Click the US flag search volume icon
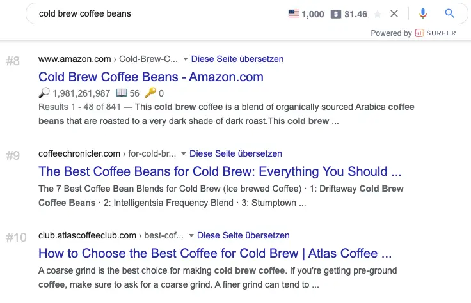This screenshot has width=471, height=303. pos(294,13)
